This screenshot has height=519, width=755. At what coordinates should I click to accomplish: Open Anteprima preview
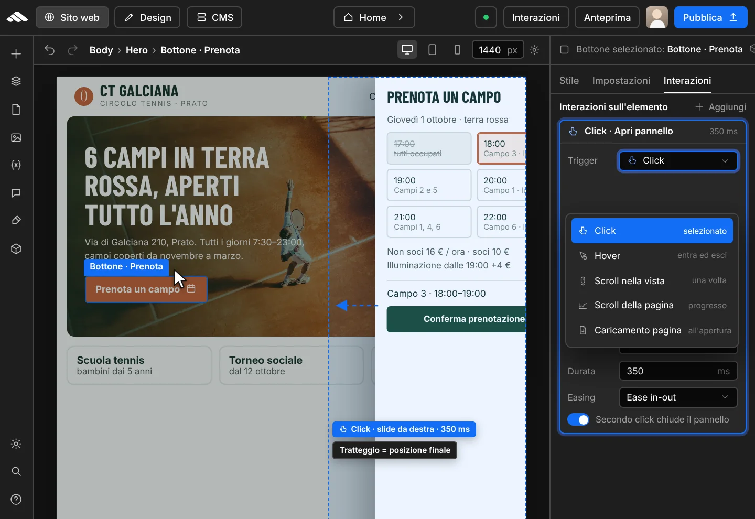pyautogui.click(x=607, y=17)
